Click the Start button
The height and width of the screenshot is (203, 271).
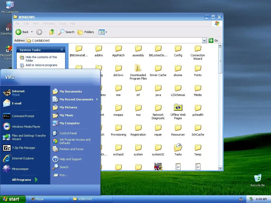point(13,199)
